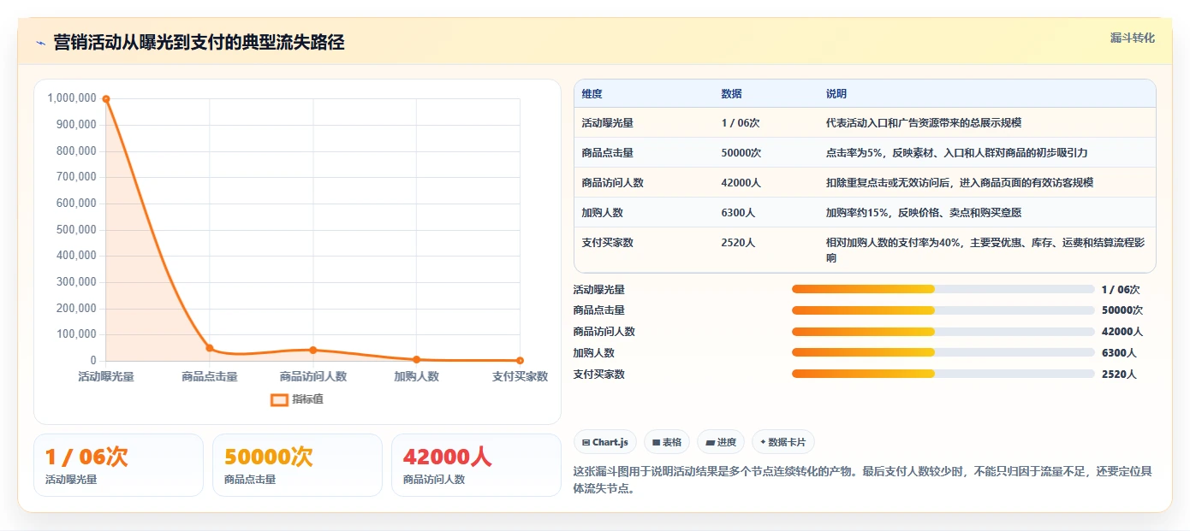The width and height of the screenshot is (1190, 531).
Task: Click the 加购人数 progress bar
Action: 943,352
